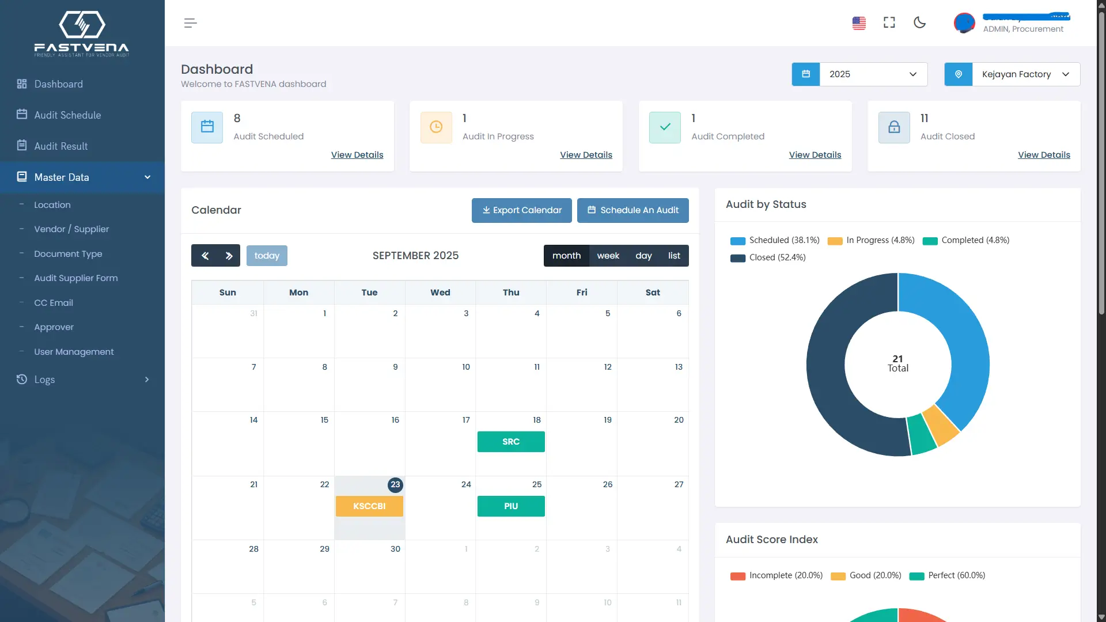This screenshot has height=622, width=1106.
Task: Go to next month in calendar
Action: [229, 256]
